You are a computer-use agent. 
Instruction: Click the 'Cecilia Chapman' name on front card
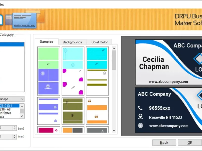[154, 63]
